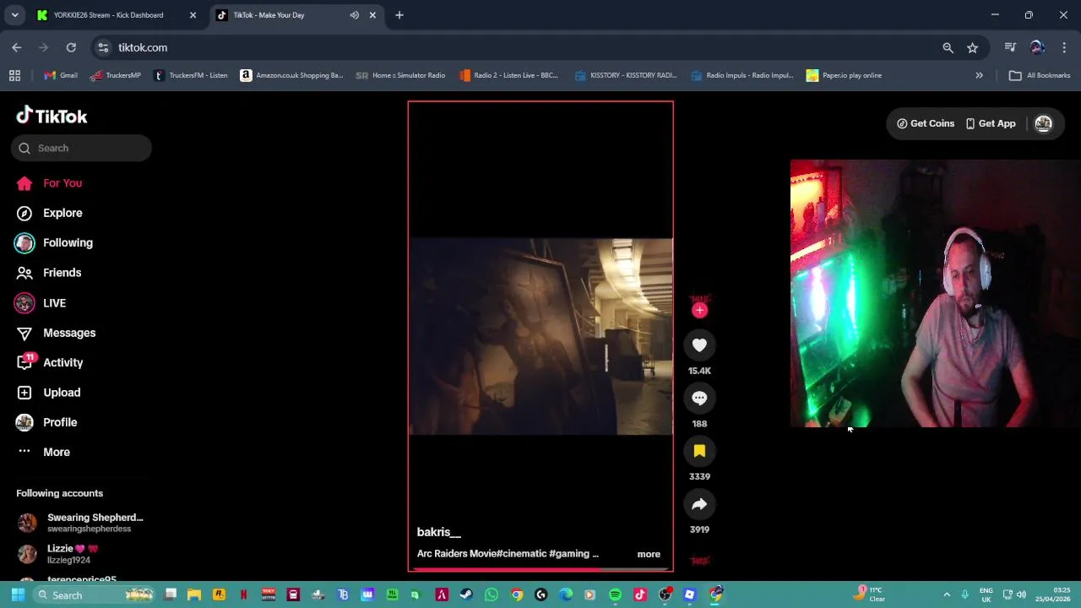This screenshot has height=608, width=1081.
Task: Click the #gaming hashtag in caption
Action: [x=569, y=554]
